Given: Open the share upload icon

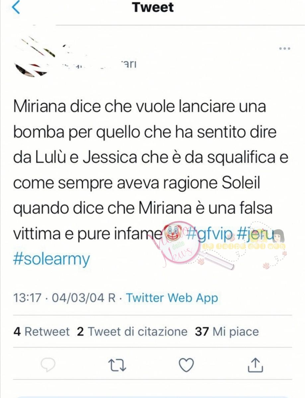Looking at the screenshot, I should click(256, 365).
